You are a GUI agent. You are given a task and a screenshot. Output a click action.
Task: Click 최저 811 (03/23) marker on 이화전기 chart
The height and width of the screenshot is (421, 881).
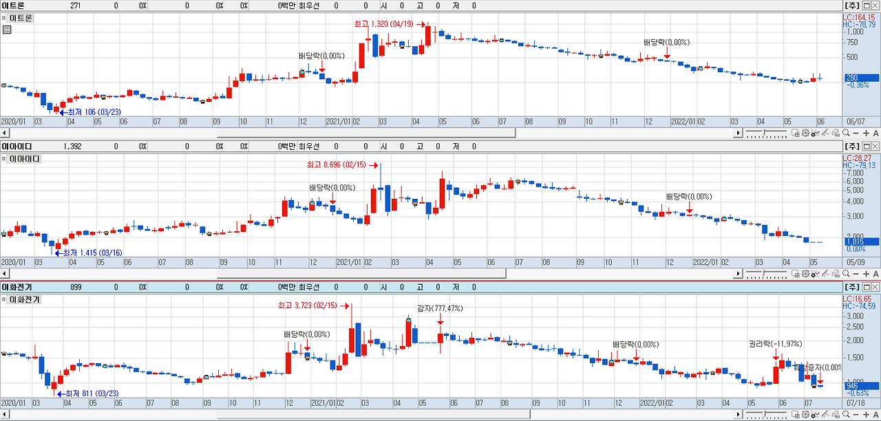click(89, 394)
